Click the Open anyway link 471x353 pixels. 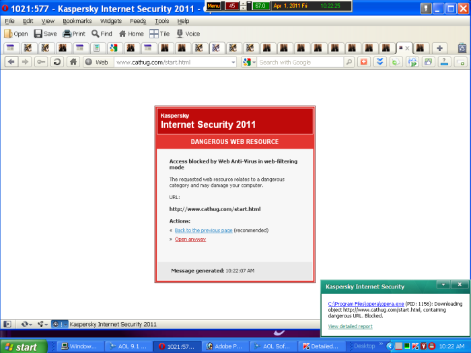[190, 239]
